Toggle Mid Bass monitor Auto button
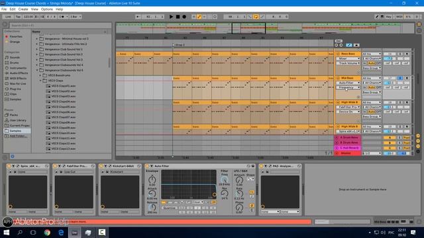Viewport: 424px width, 238px height. tap(372, 87)
